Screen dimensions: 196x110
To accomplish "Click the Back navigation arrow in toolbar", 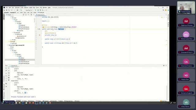I will (x=12, y=10).
